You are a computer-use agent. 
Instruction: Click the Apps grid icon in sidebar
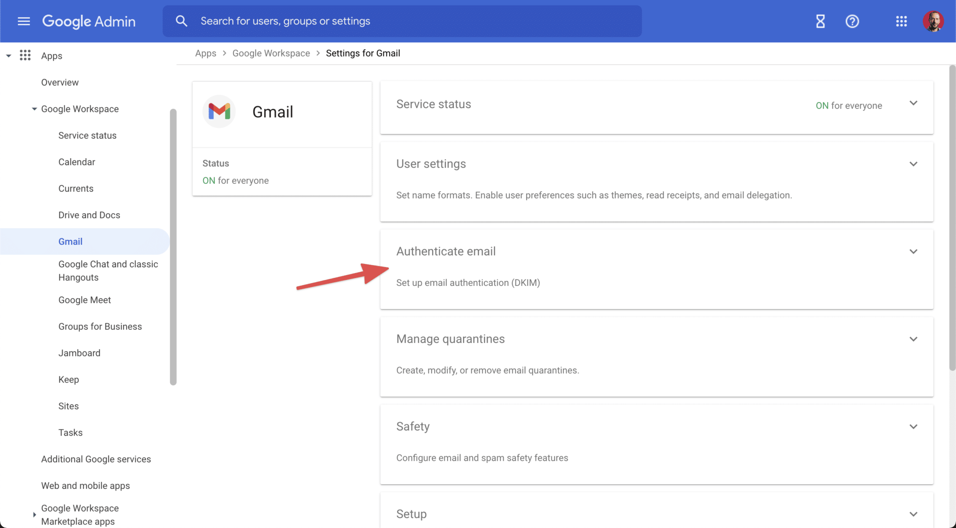(25, 56)
